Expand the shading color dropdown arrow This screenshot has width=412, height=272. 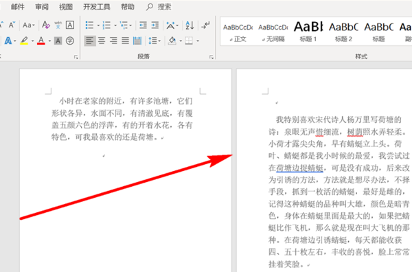(181, 41)
